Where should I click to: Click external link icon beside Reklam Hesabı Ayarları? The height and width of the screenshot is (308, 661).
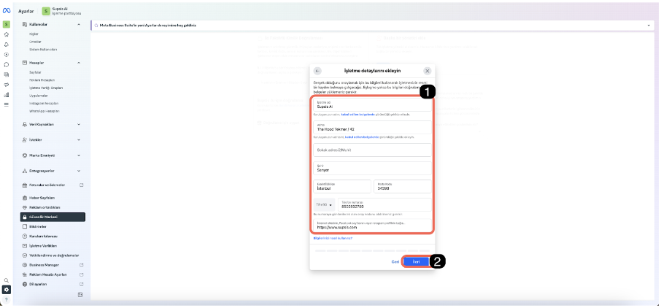pyautogui.click(x=82, y=274)
